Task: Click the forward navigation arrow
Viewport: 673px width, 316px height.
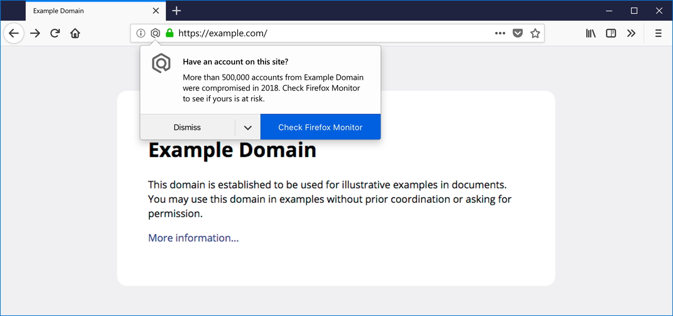Action: [35, 33]
